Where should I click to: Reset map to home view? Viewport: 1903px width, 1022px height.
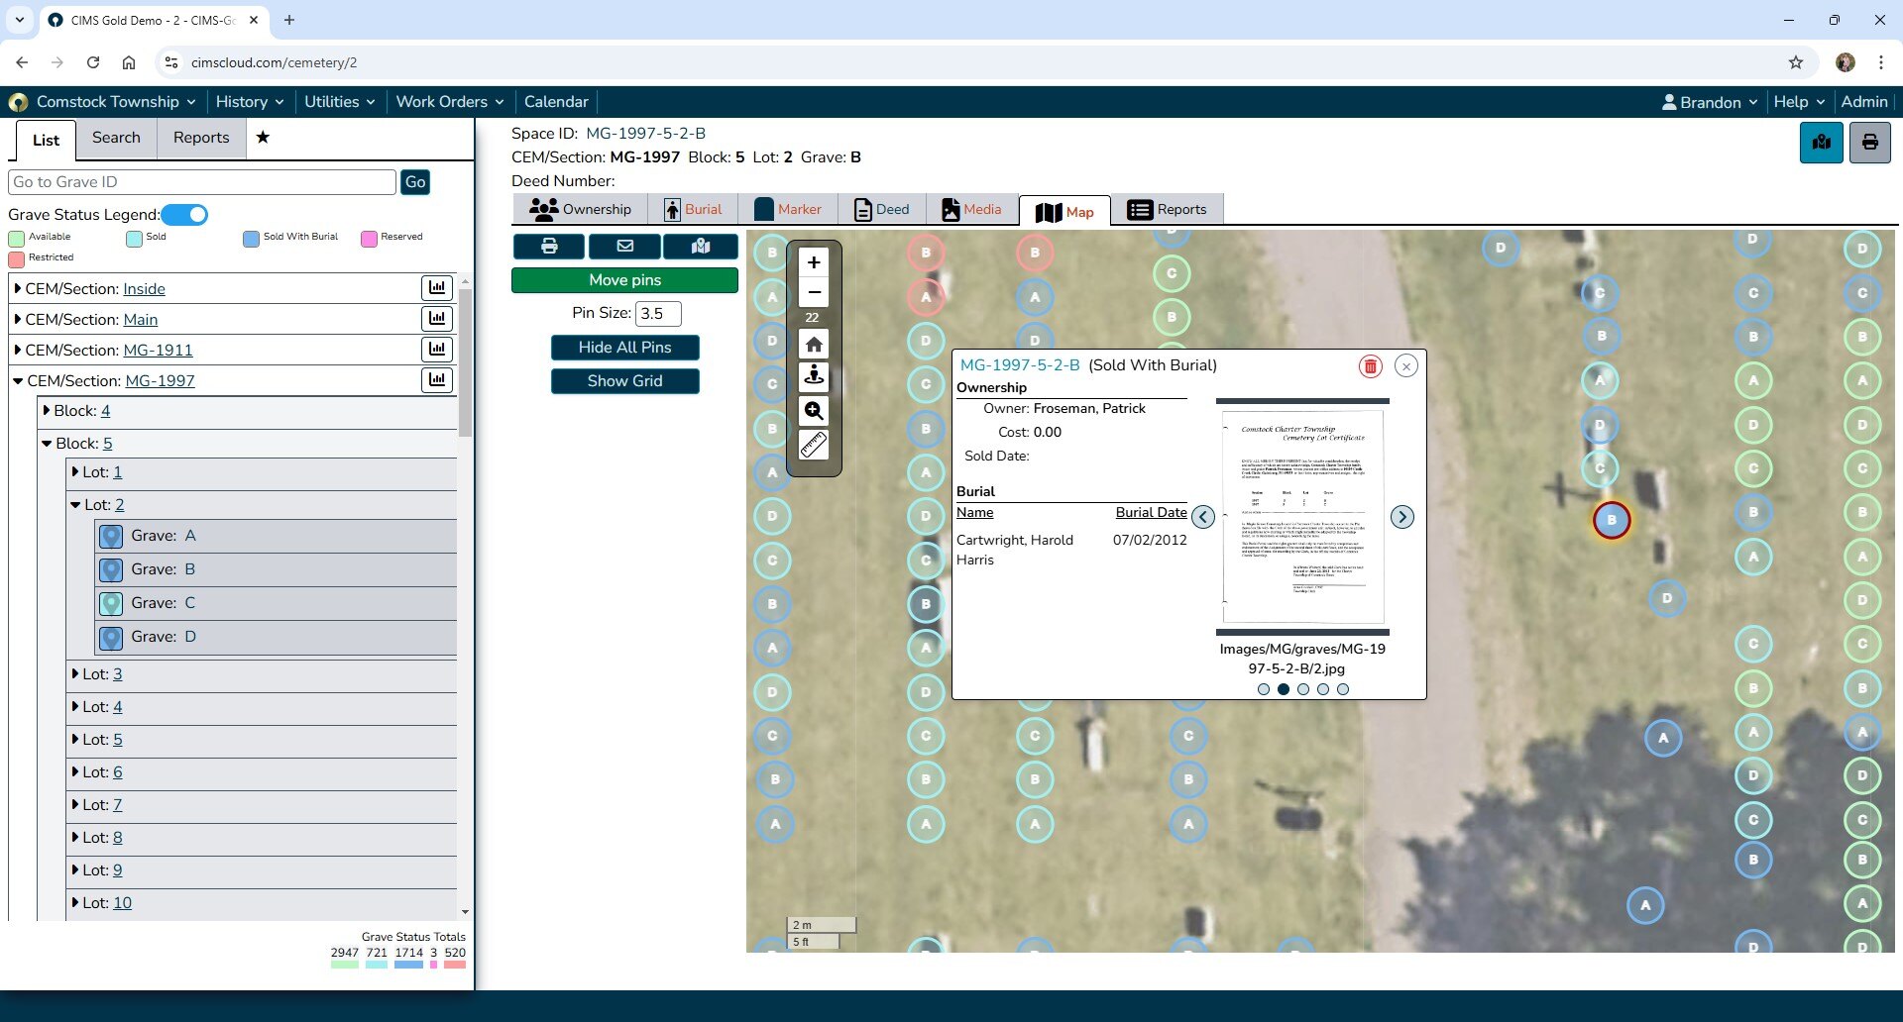tap(814, 344)
